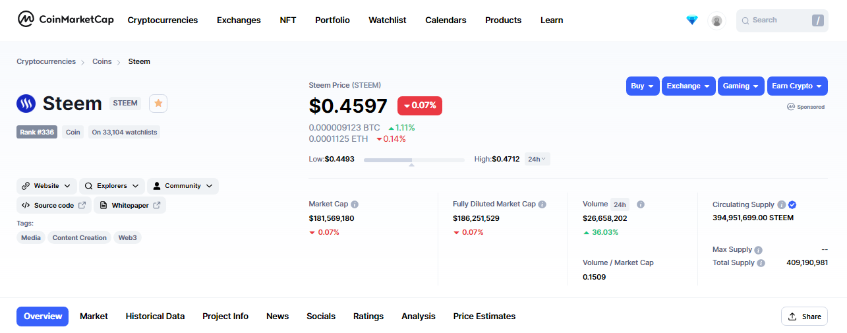Open the Explorers dropdown

(112, 186)
